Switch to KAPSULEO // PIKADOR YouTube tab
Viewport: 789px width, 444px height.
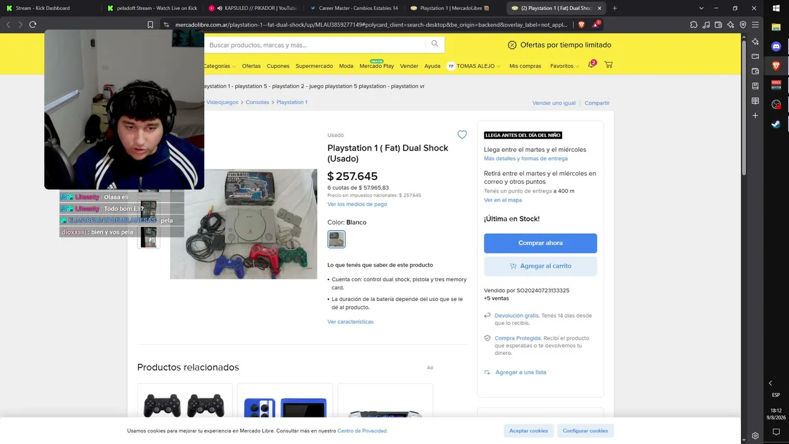(253, 8)
